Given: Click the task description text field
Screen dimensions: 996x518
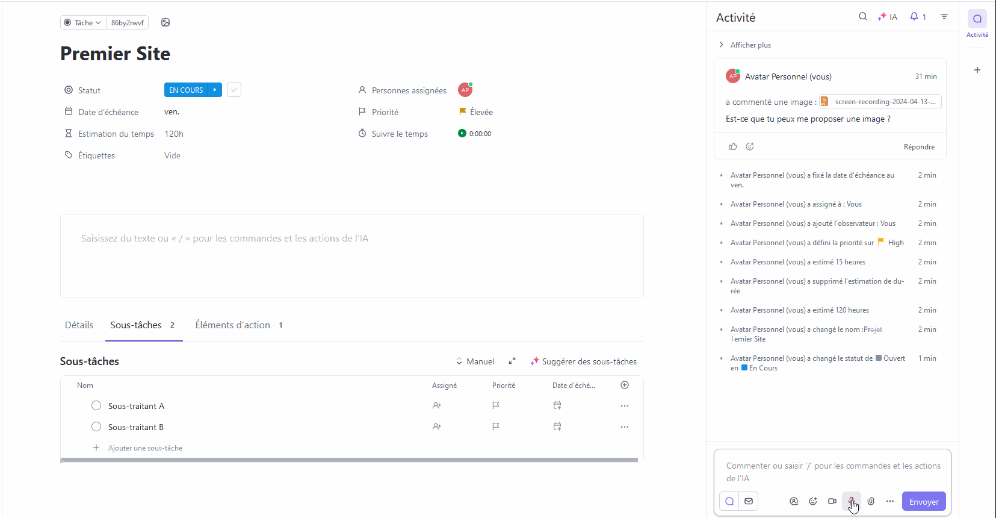Looking at the screenshot, I should tap(352, 256).
